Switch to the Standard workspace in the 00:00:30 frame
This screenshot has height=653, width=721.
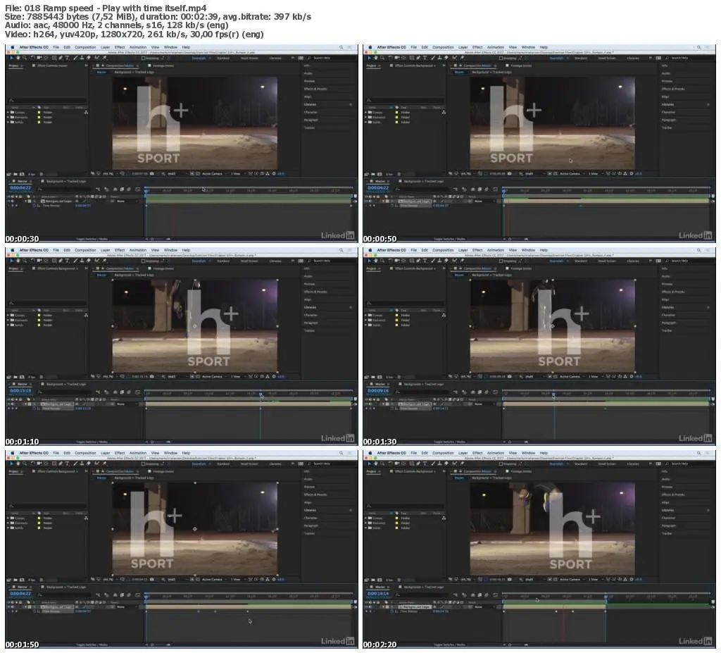tap(223, 58)
